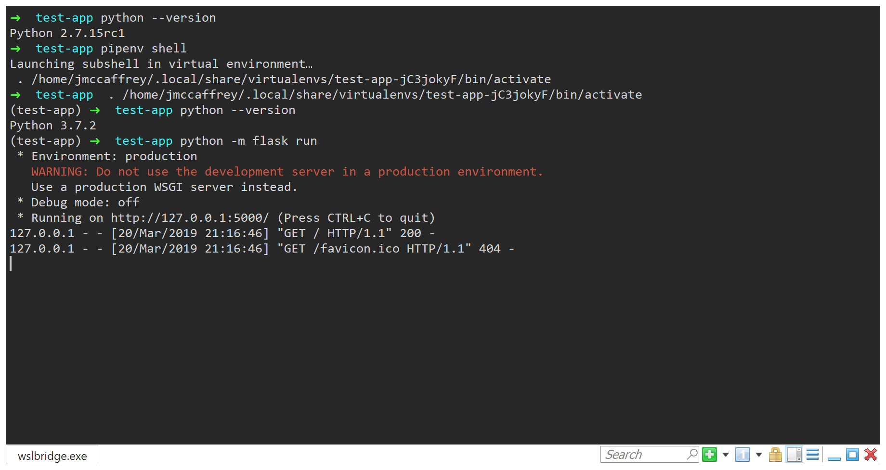
Task: Click the WARNING development server message
Action: (287, 171)
